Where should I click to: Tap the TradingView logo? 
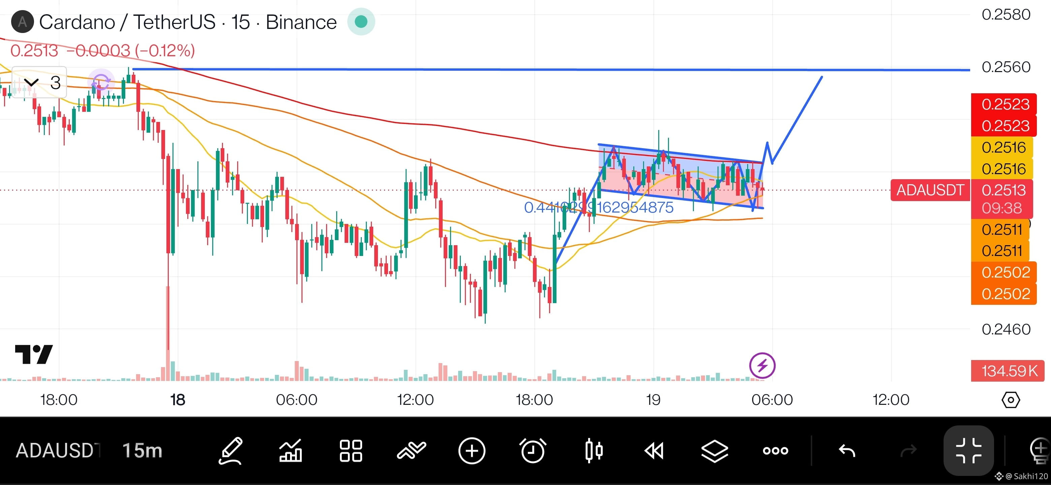click(x=34, y=354)
